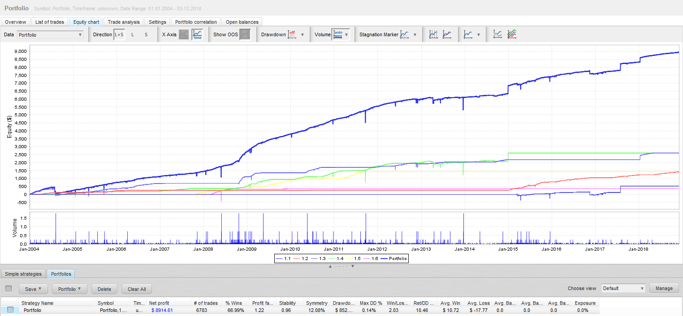Click the X Axis trade-based icon
The height and width of the screenshot is (316, 683).
[184, 34]
